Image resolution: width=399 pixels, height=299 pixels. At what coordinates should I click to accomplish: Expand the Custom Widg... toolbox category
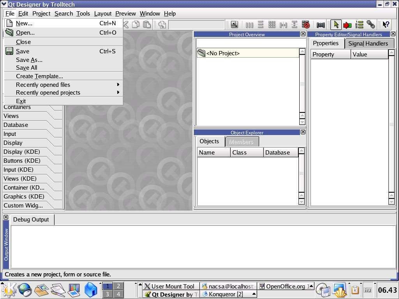tap(32, 206)
